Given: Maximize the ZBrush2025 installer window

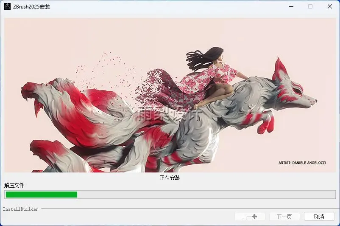Looking at the screenshot, I should [310, 6].
